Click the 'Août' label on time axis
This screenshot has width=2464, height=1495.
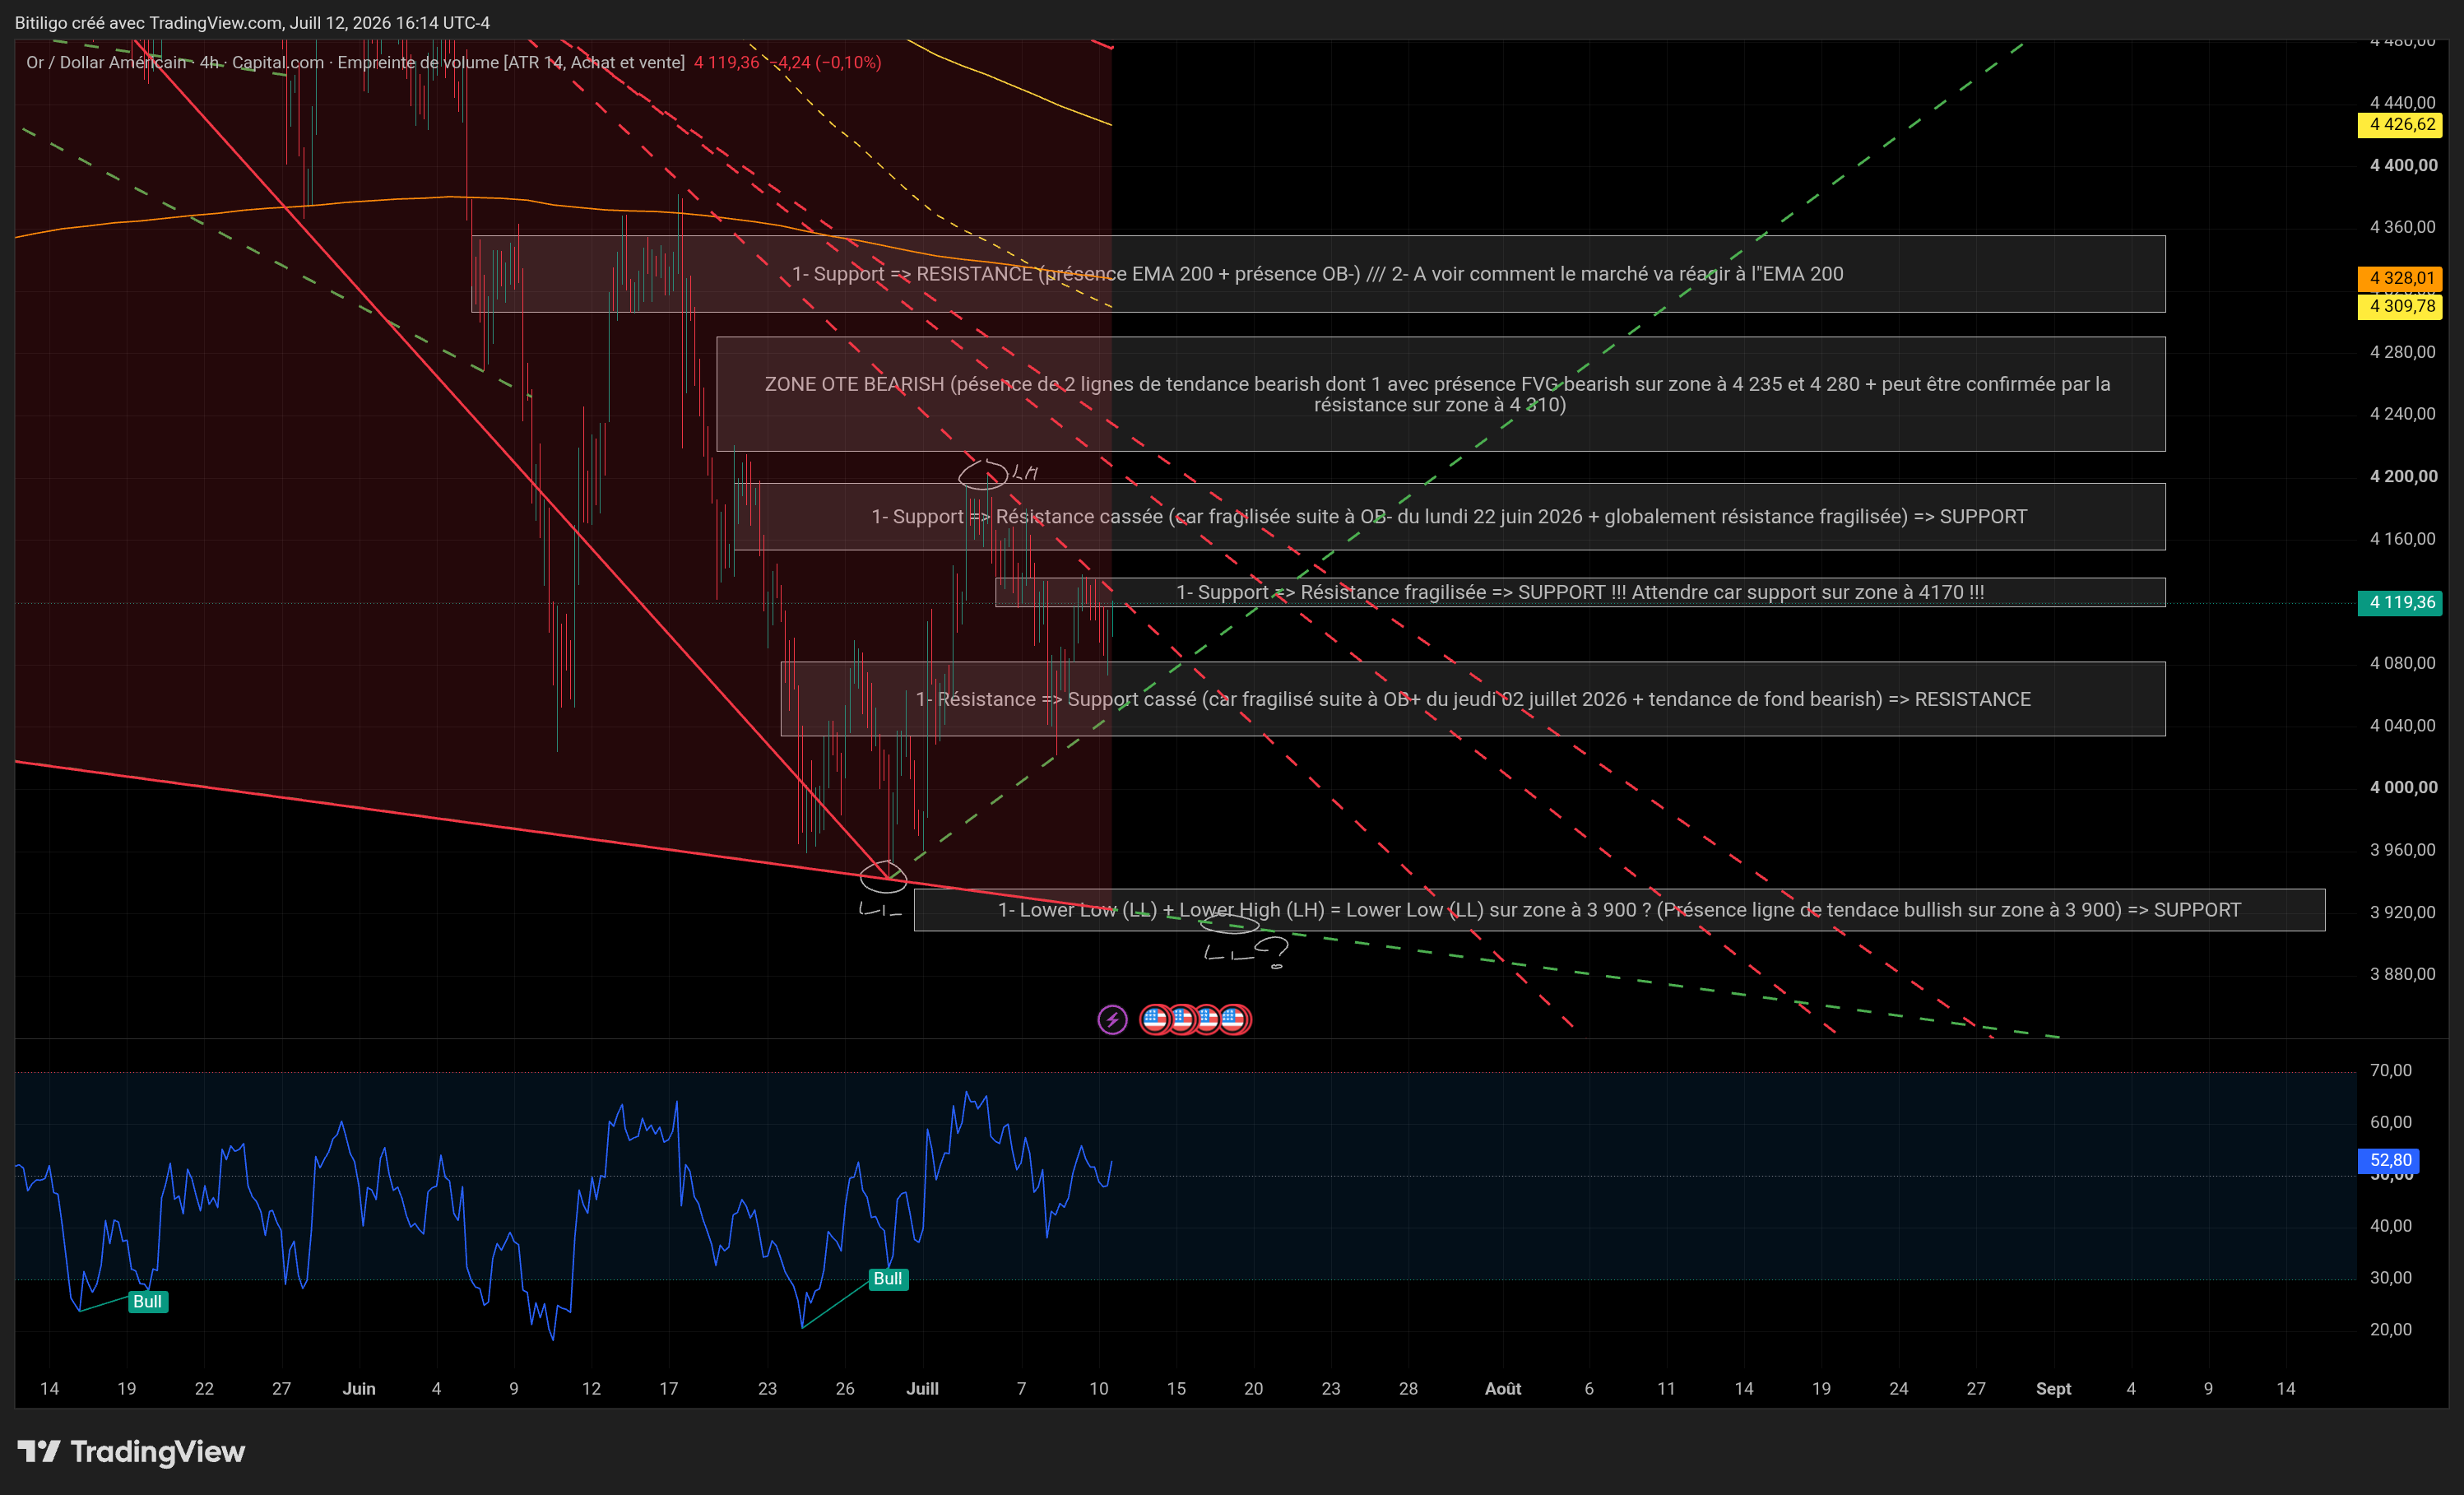tap(1503, 1388)
